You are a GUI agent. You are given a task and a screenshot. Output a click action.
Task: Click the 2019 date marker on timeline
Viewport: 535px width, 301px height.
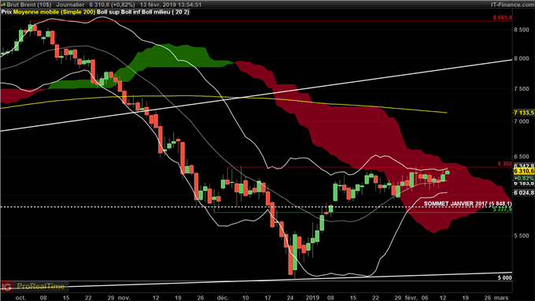[312, 298]
